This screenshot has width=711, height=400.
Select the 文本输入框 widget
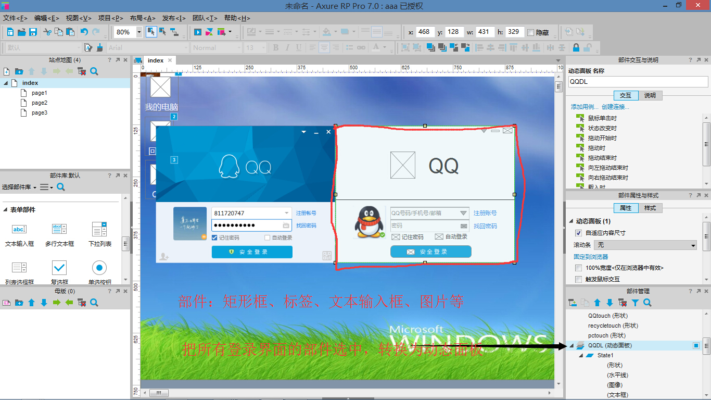click(x=19, y=233)
